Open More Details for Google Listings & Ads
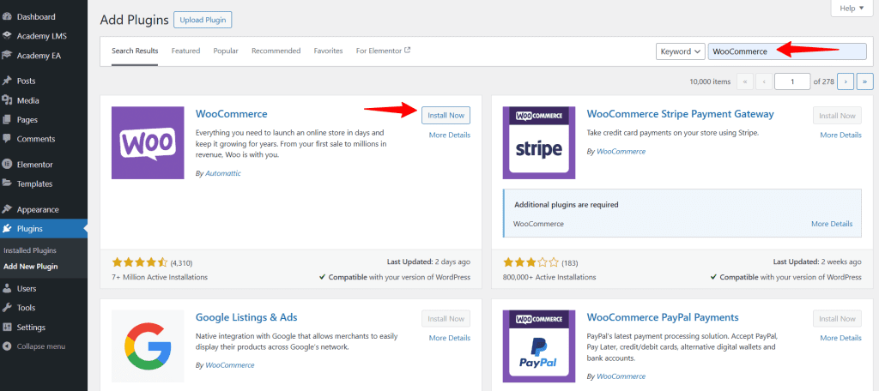The image size is (879, 391). pyautogui.click(x=450, y=338)
